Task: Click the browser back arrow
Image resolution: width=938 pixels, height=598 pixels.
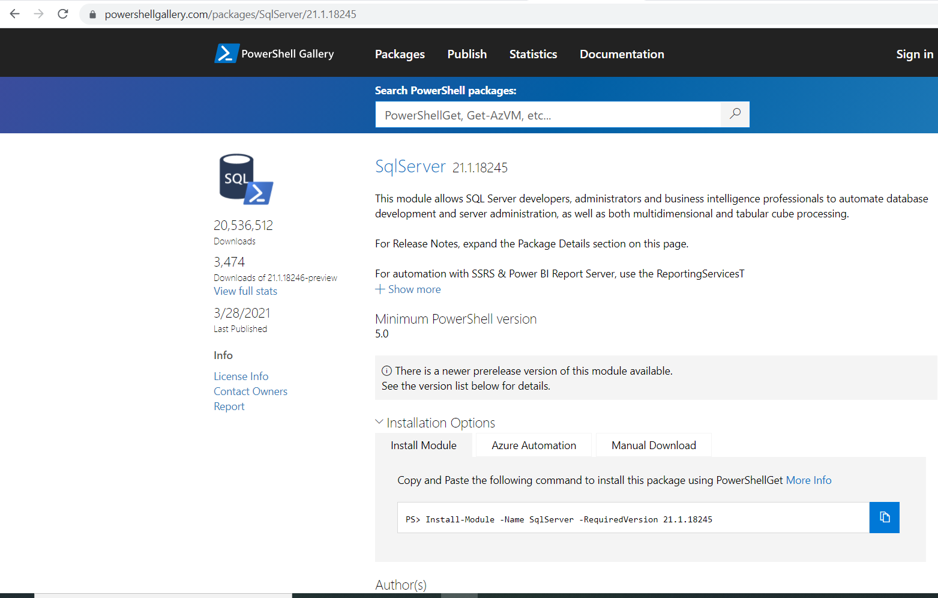Action: point(15,14)
